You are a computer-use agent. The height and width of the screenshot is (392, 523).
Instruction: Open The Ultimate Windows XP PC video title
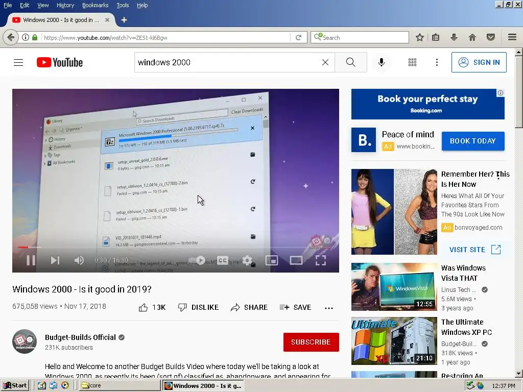pos(466,327)
